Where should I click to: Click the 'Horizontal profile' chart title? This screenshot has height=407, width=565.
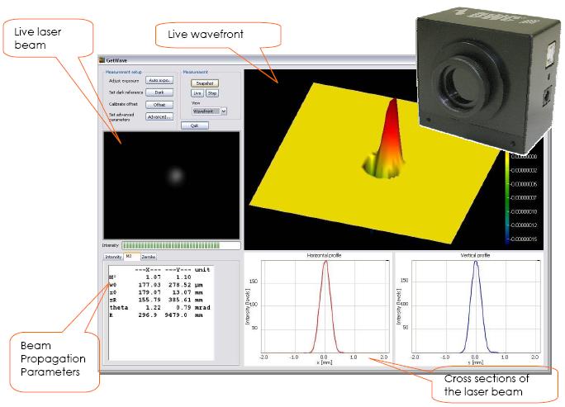[324, 255]
